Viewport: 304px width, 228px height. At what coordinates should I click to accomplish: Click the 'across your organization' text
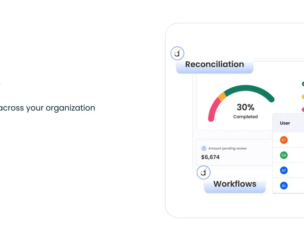(47, 108)
